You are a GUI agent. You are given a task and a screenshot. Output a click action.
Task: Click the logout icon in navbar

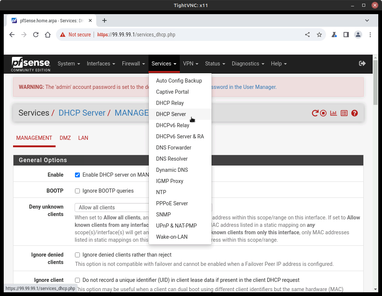coord(362,64)
